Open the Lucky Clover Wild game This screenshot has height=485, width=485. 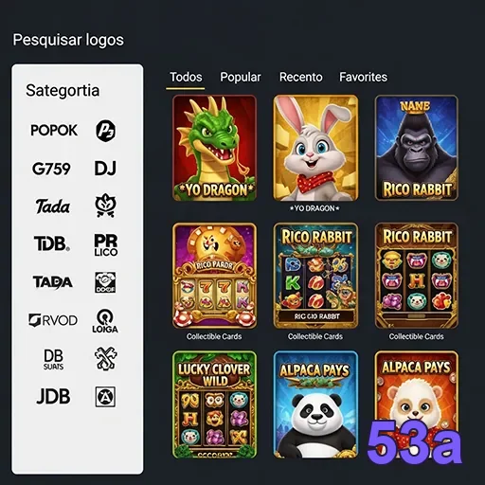pos(214,404)
